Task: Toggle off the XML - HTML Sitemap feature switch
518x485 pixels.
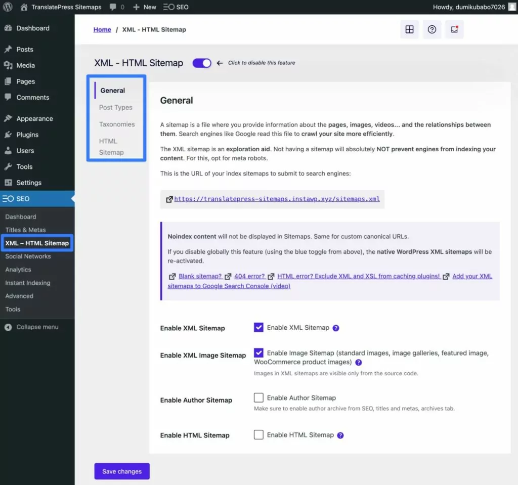Action: (202, 63)
